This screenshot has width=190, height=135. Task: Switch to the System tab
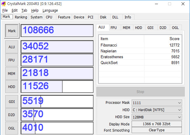36,17
